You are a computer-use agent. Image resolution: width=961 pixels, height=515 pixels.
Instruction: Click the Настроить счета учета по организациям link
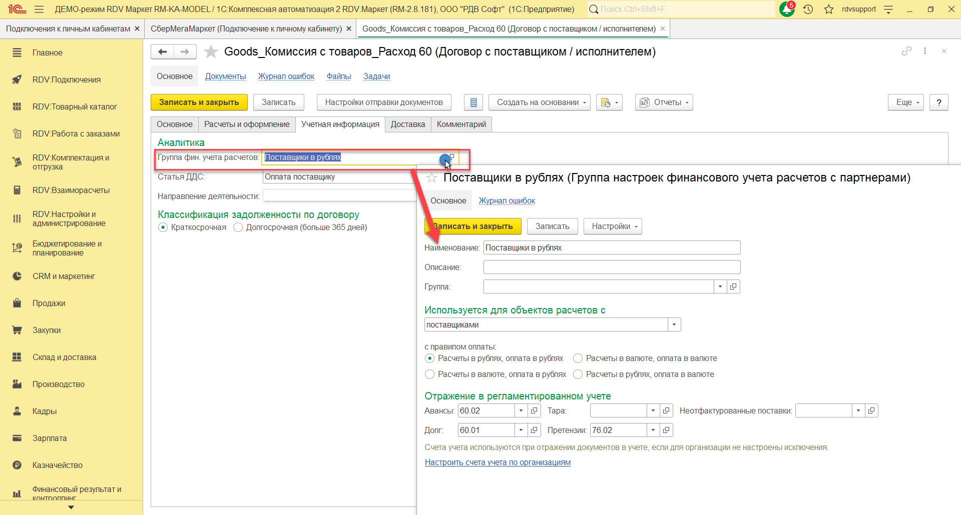[498, 462]
